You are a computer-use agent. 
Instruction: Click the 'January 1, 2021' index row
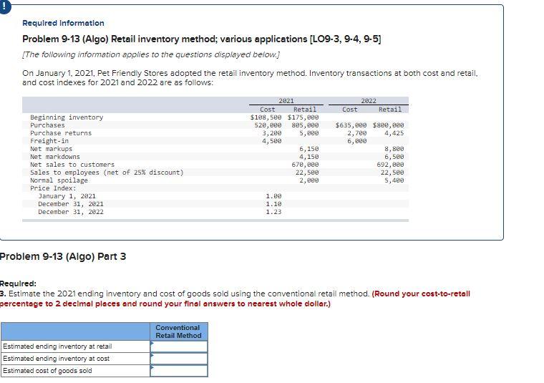(67, 196)
